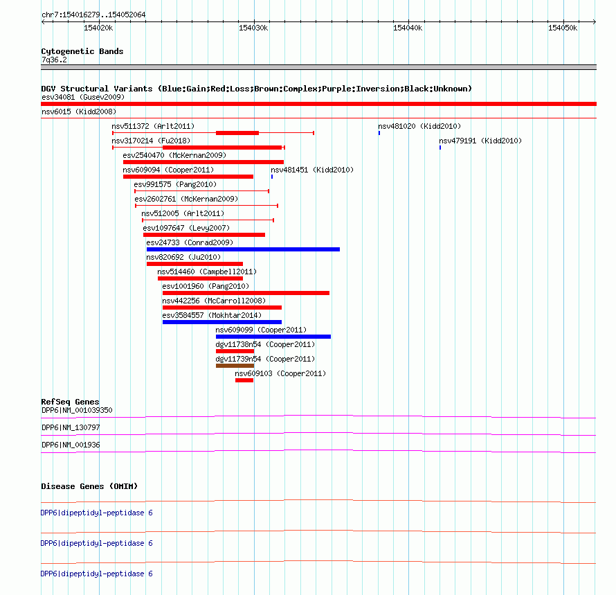Screen dimensions: 616x595
Task: Select the dgv11738n54 (Cooper2011) label
Action: [265, 344]
